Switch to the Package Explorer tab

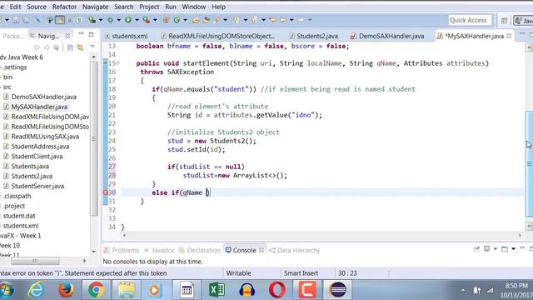click(x=12, y=36)
